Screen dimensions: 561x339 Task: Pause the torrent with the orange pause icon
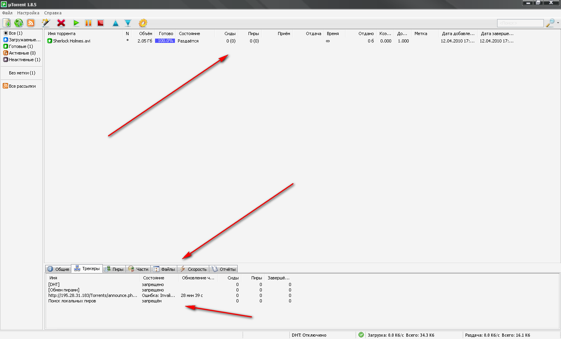(x=88, y=23)
